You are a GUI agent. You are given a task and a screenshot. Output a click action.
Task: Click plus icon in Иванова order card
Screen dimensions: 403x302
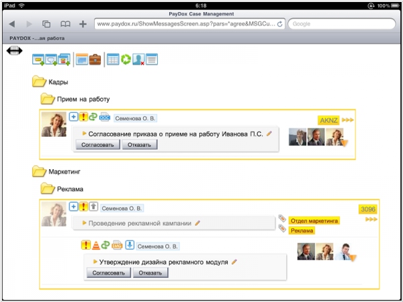point(73,117)
